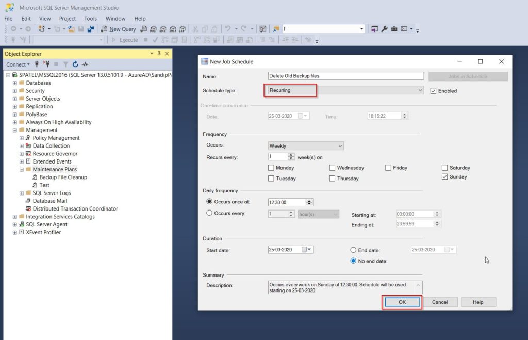This screenshot has width=528, height=340.
Task: Click the New Project toolbar icon
Action: pyautogui.click(x=41, y=29)
